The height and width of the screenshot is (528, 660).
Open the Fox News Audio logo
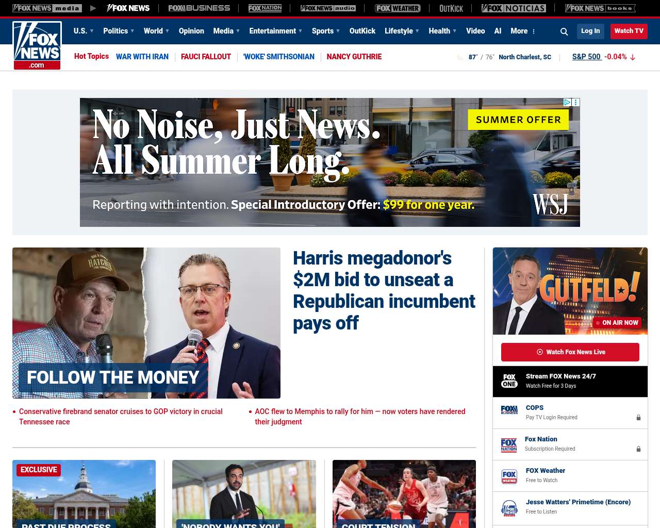(328, 8)
